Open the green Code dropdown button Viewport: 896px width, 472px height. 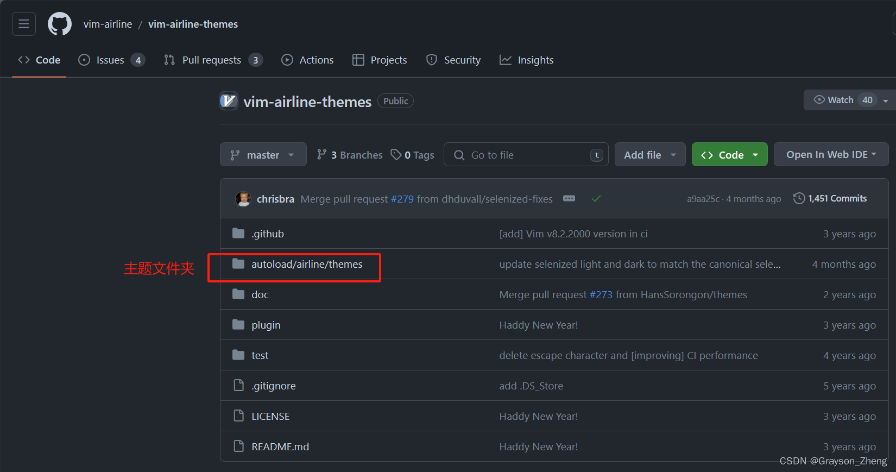pyautogui.click(x=729, y=155)
